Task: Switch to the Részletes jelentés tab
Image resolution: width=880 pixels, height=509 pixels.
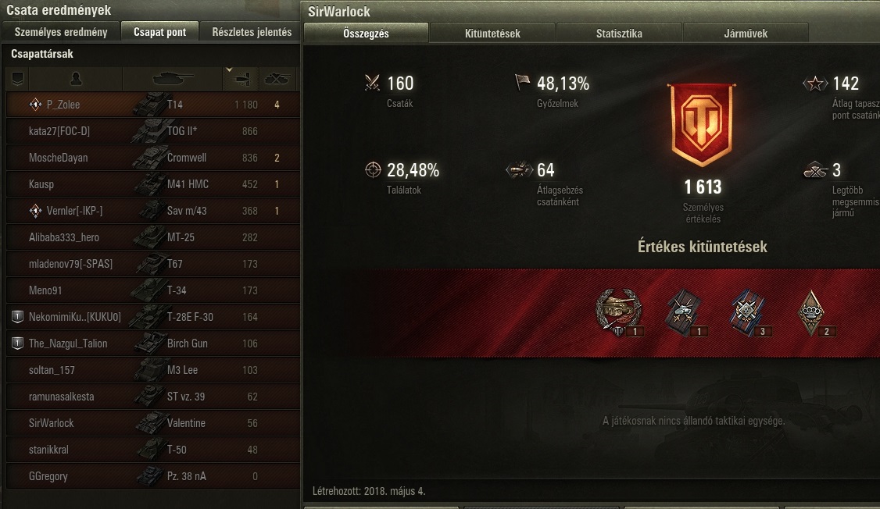Action: click(x=252, y=32)
